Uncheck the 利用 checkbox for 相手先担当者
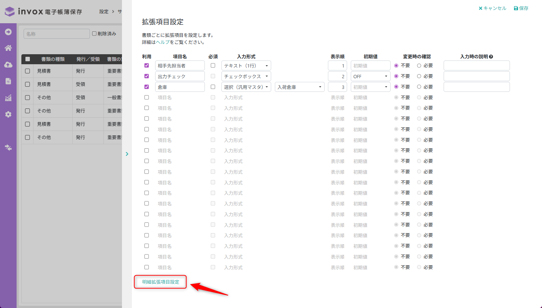Image resolution: width=542 pixels, height=308 pixels. point(147,66)
